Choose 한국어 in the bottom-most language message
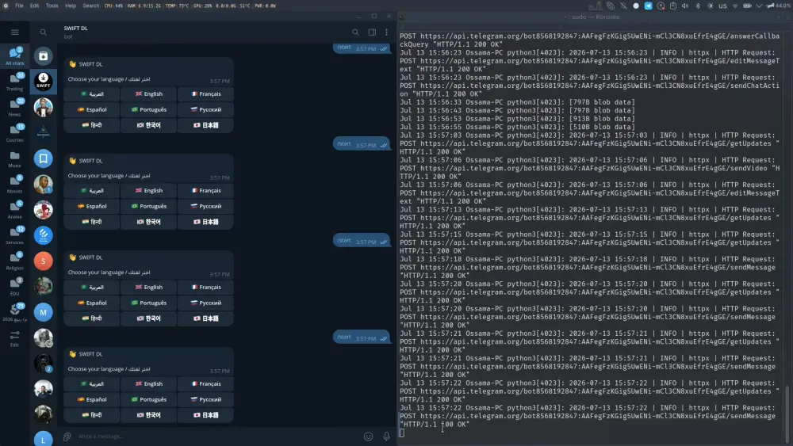Screen dimensions: 793x446 149,415
